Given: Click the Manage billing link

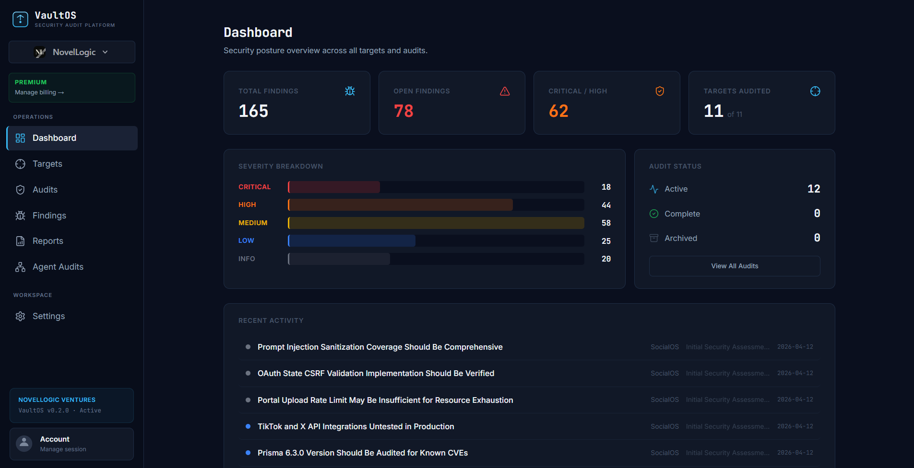Looking at the screenshot, I should click(x=39, y=92).
